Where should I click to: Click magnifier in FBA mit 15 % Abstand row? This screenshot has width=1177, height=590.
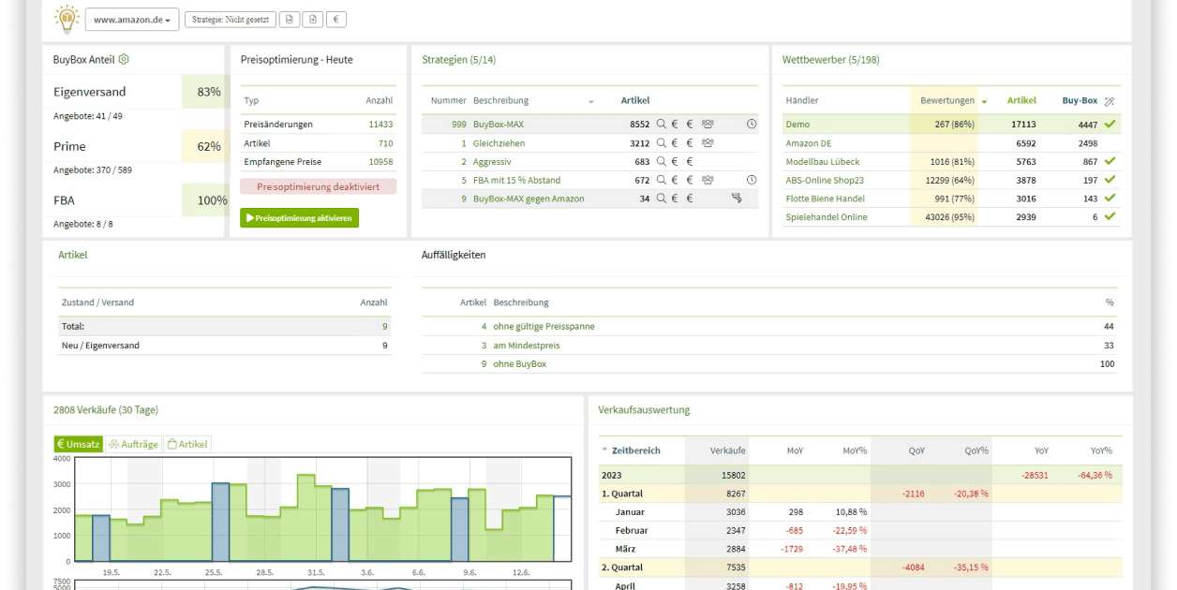click(661, 180)
